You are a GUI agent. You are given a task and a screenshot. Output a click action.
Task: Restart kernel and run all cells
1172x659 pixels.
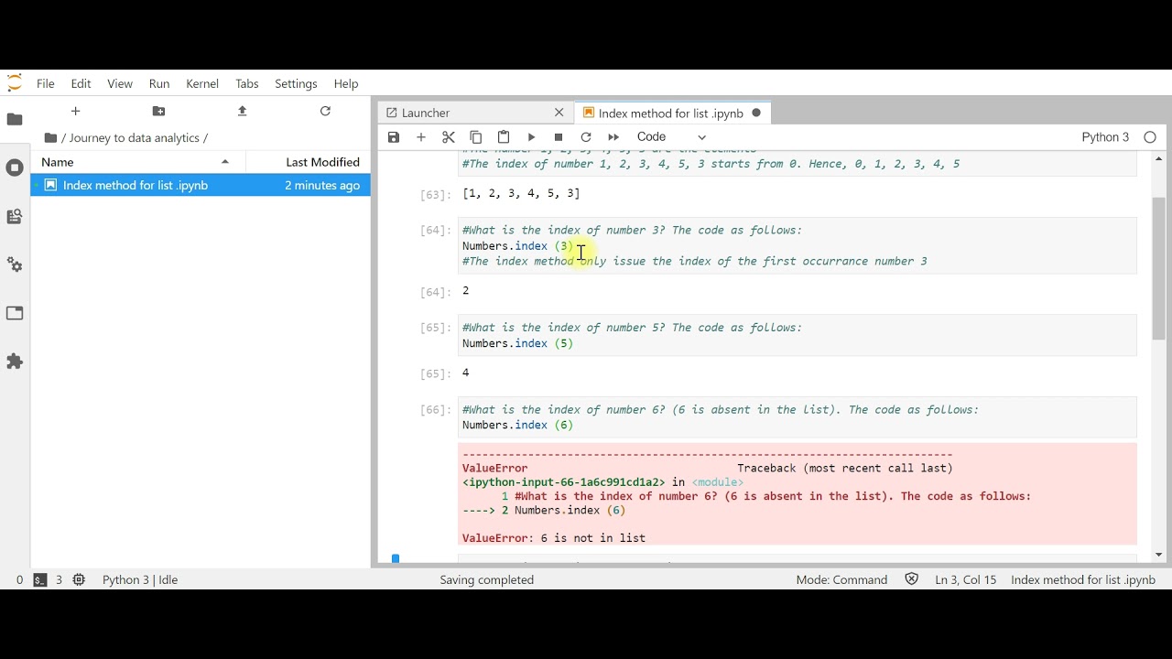(613, 137)
